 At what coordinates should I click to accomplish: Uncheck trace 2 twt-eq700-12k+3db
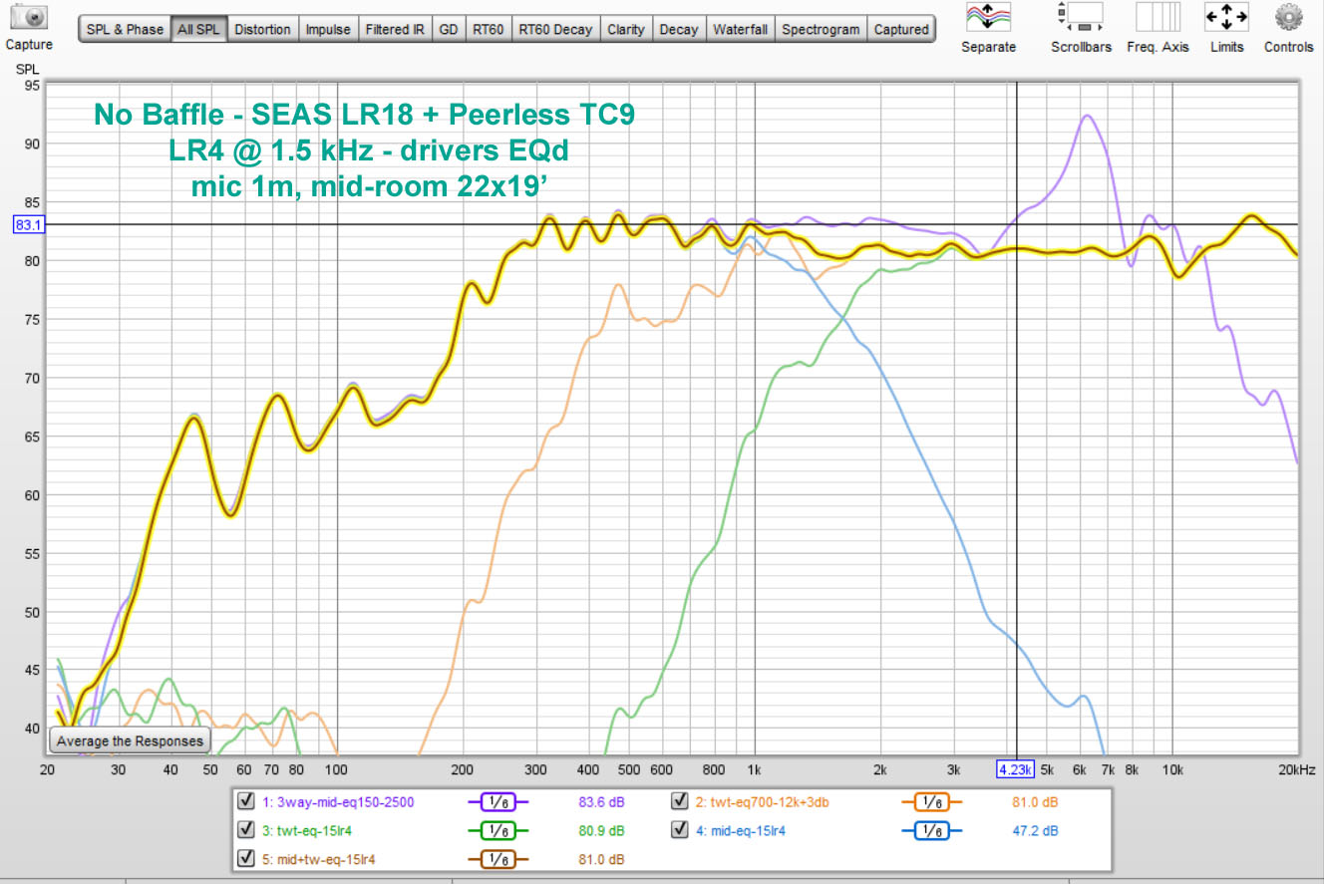678,801
